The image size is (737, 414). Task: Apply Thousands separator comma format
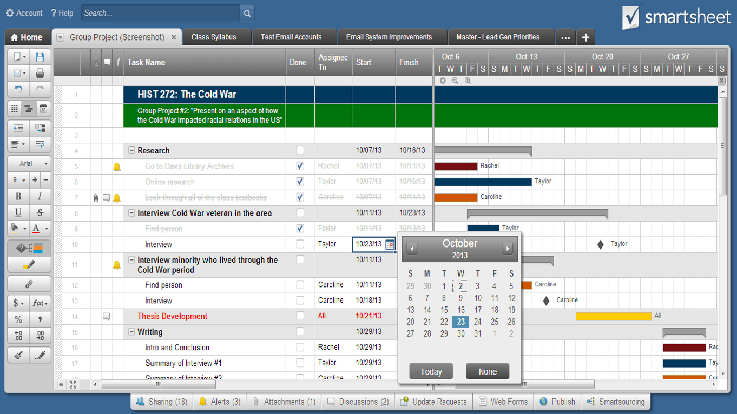coord(40,319)
